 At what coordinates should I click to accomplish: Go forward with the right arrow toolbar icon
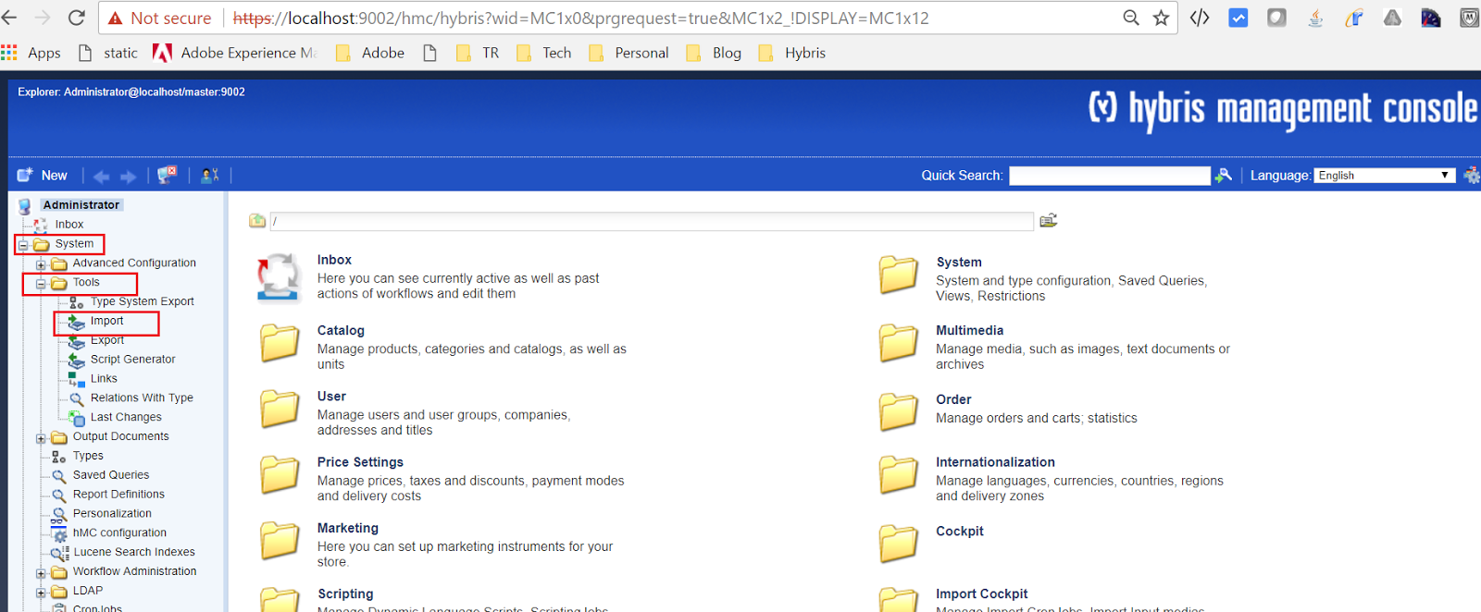pyautogui.click(x=129, y=176)
